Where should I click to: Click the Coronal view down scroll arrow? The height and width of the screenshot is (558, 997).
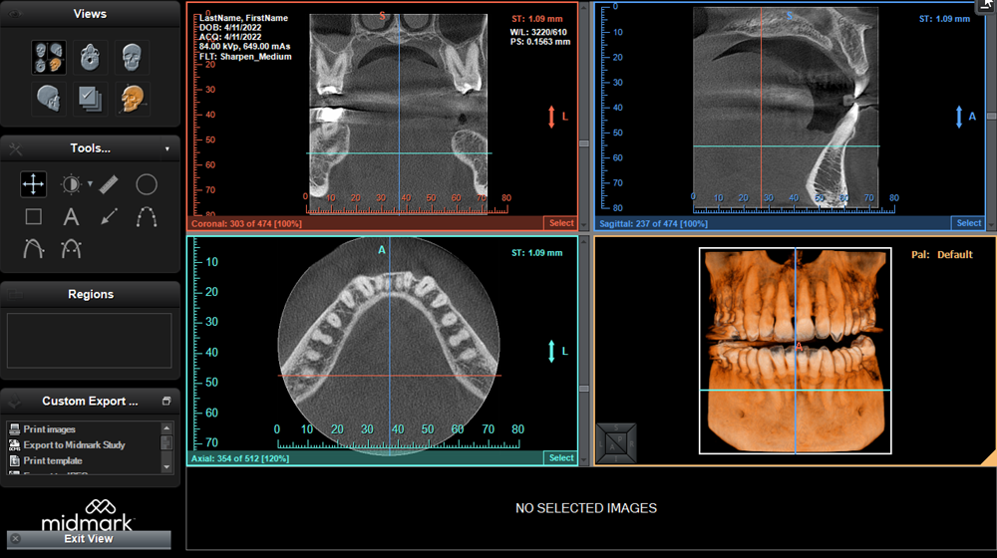583,225
